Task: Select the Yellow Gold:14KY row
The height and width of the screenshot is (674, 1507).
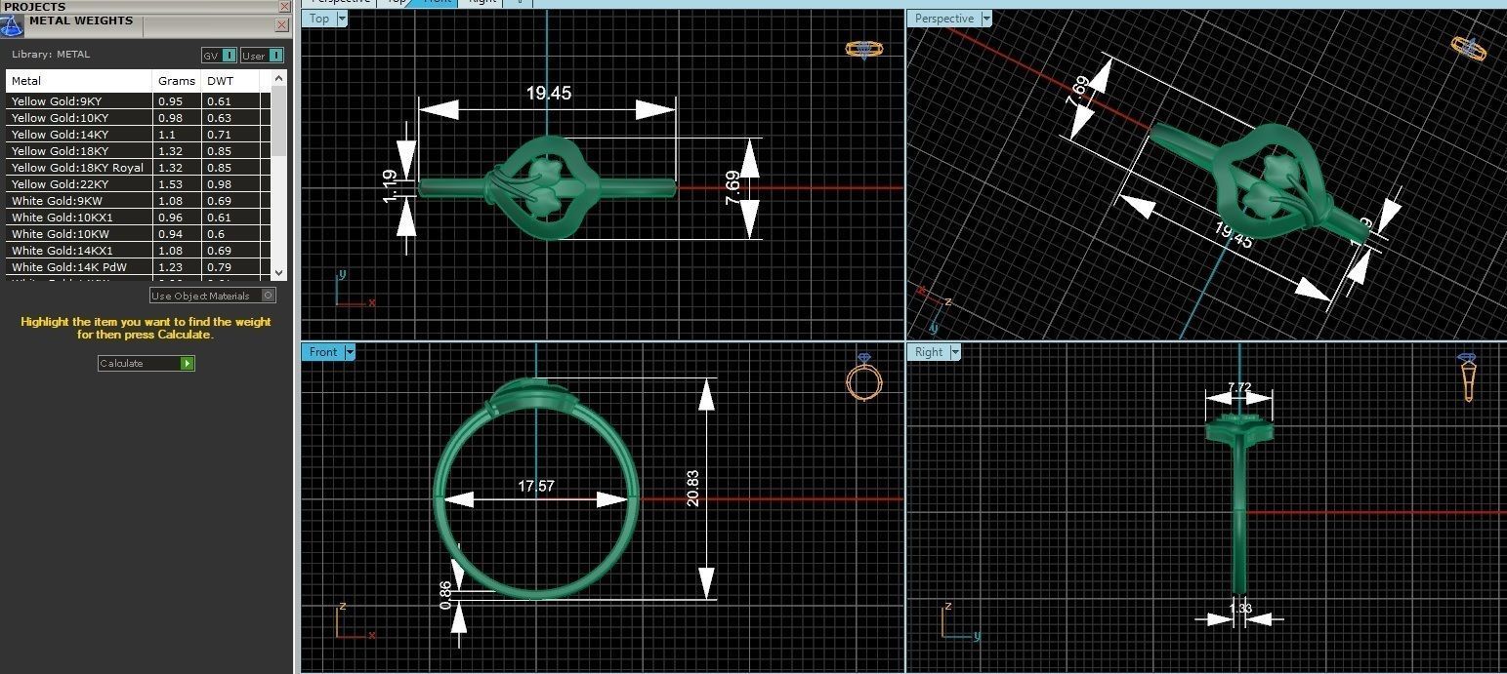Action: pos(139,135)
